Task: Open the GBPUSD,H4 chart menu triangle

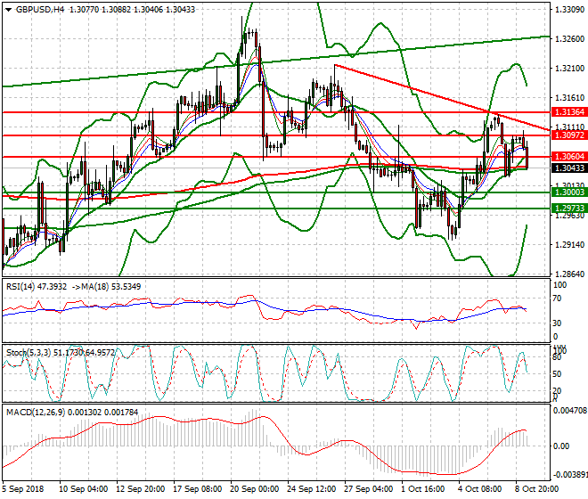Action: (x=9, y=10)
